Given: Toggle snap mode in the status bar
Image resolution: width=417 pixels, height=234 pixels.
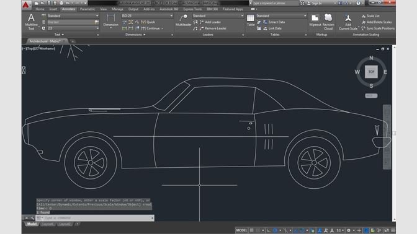Looking at the screenshot, I should [x=258, y=230].
